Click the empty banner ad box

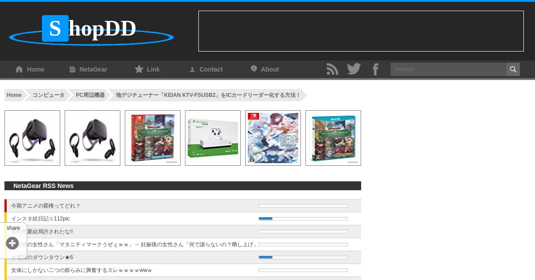361,31
